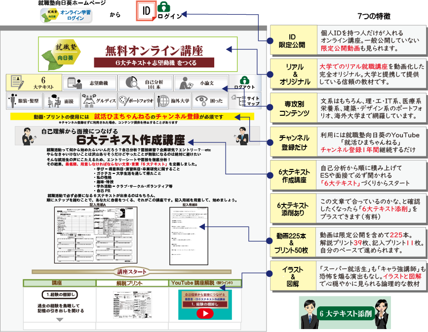The width and height of the screenshot is (428, 332).
Task: Open the 小論文 essay section
Action: point(201,83)
